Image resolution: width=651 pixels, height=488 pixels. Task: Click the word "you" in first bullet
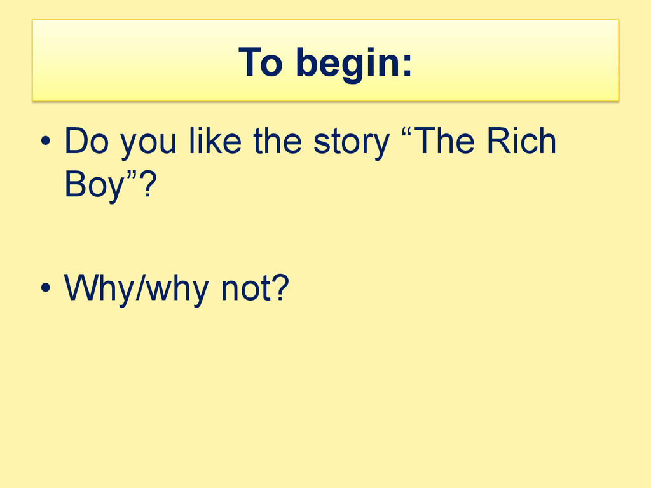tap(149, 144)
